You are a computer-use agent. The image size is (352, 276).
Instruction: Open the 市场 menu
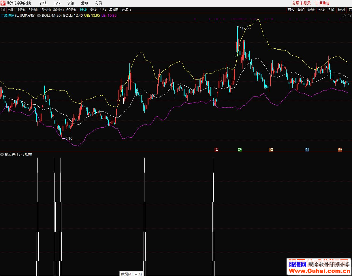pos(57,3)
